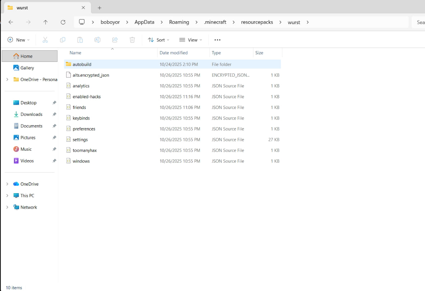
Task: Refresh the current folder view
Action: point(63,22)
